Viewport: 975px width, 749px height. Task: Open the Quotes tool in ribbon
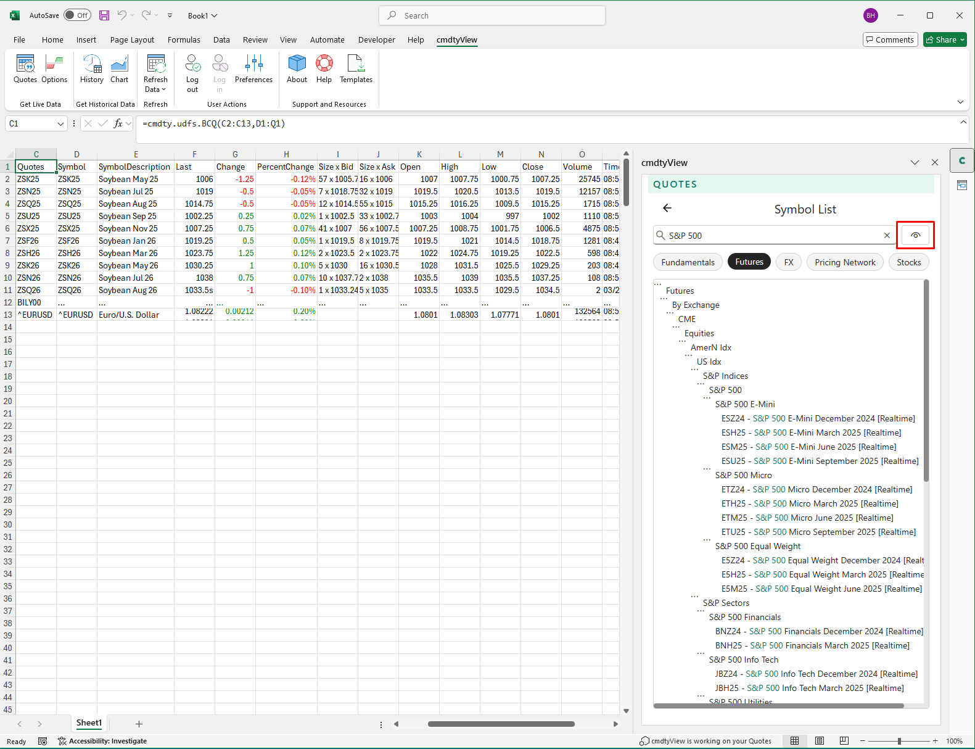click(25, 69)
